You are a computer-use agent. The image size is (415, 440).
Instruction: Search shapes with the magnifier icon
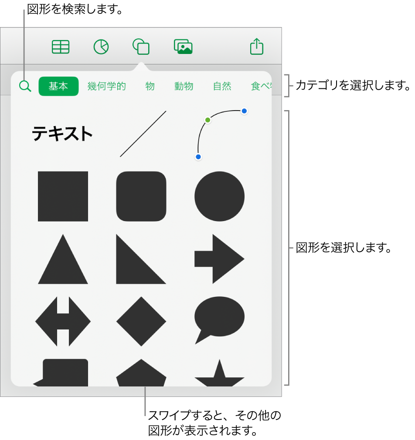pos(25,86)
